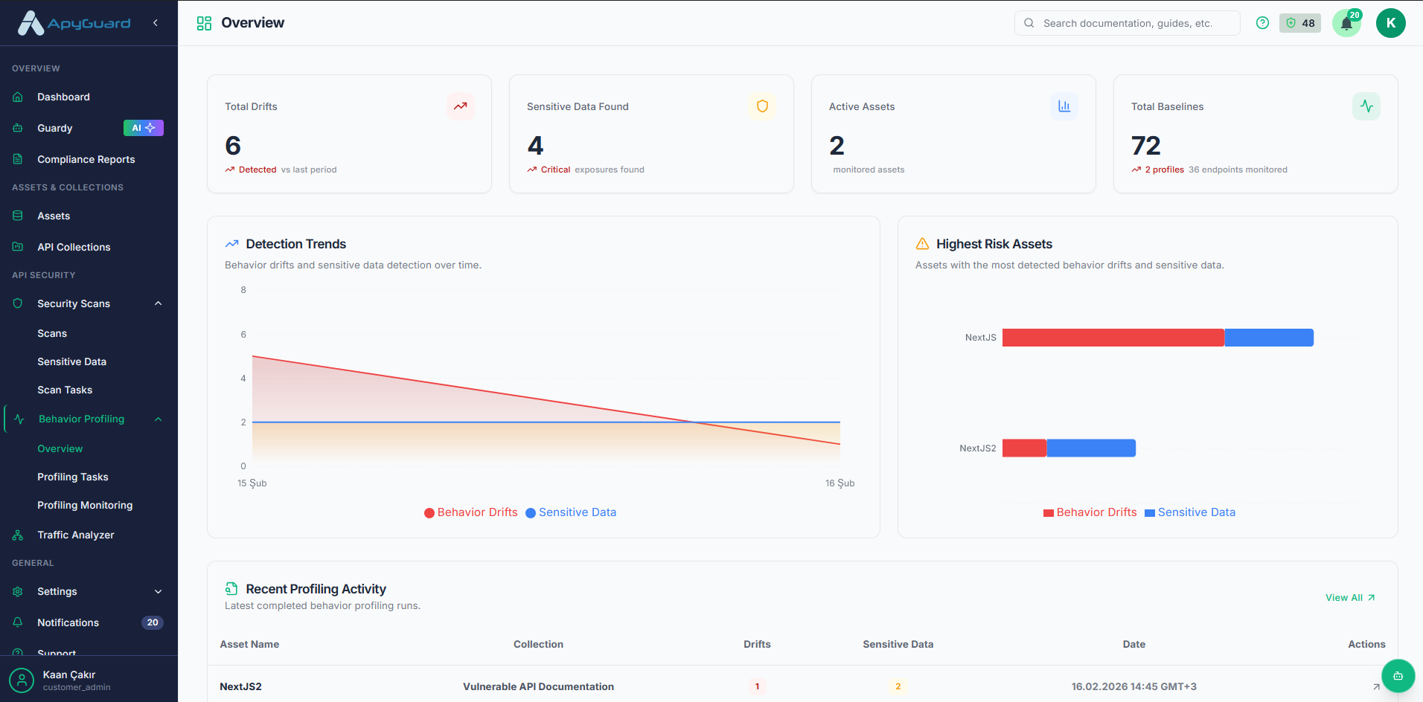
Task: Collapse the sidebar with the arrow
Action: (x=156, y=23)
